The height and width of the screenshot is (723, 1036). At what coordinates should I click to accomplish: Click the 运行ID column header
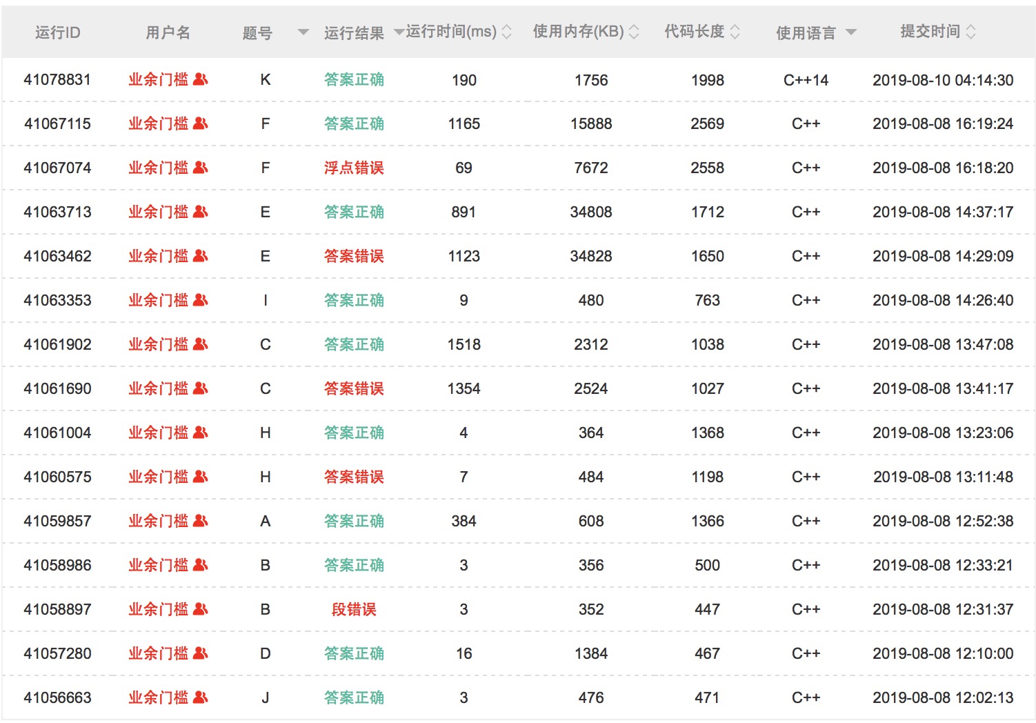click(57, 32)
